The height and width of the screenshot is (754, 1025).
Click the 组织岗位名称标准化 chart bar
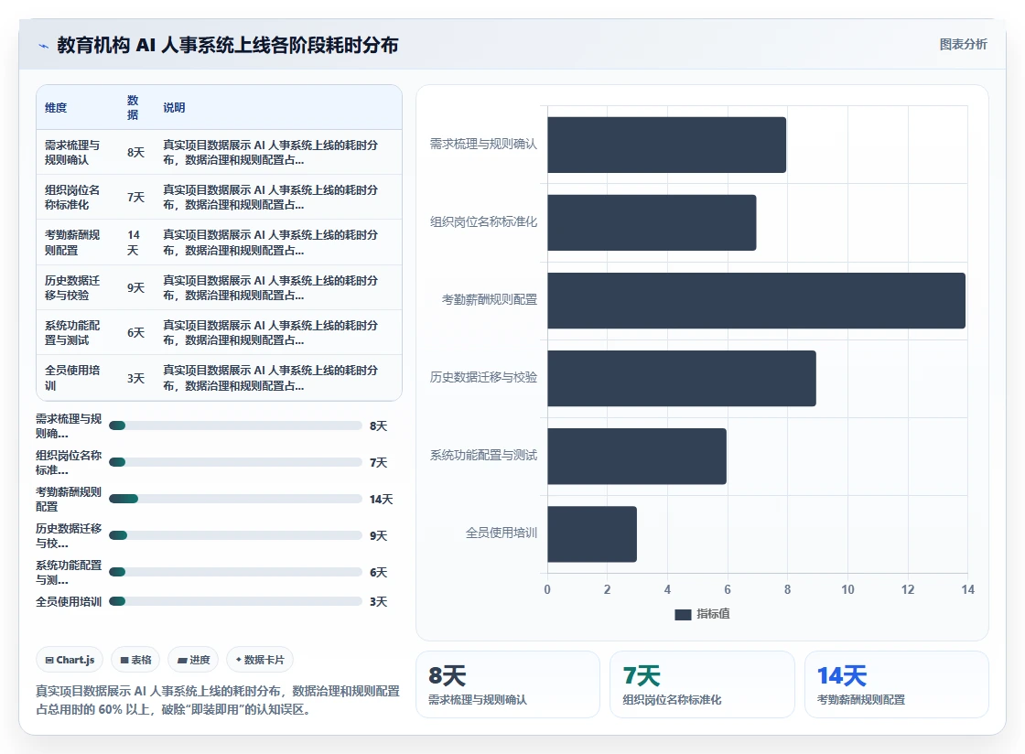point(652,222)
